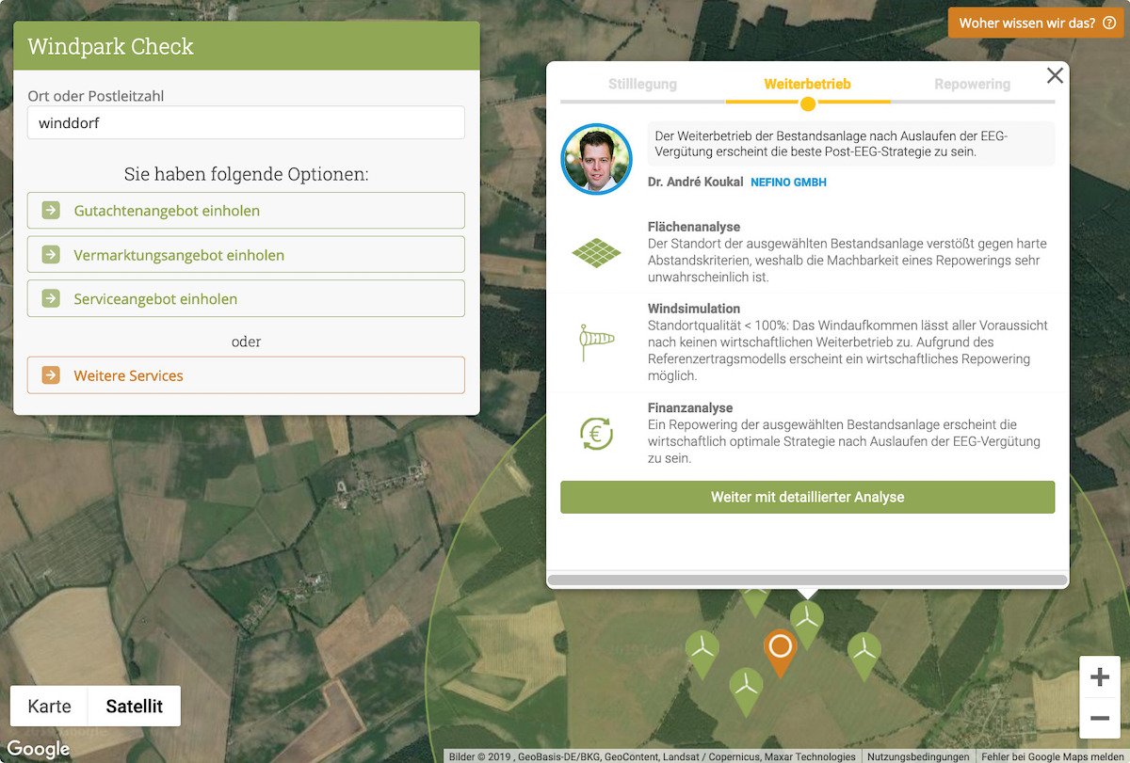Click the Windsimulation windsock icon
The image size is (1130, 763).
(x=597, y=341)
